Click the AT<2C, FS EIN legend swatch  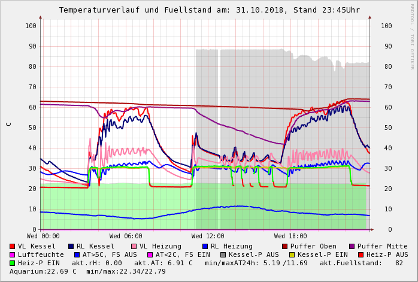(x=150, y=255)
